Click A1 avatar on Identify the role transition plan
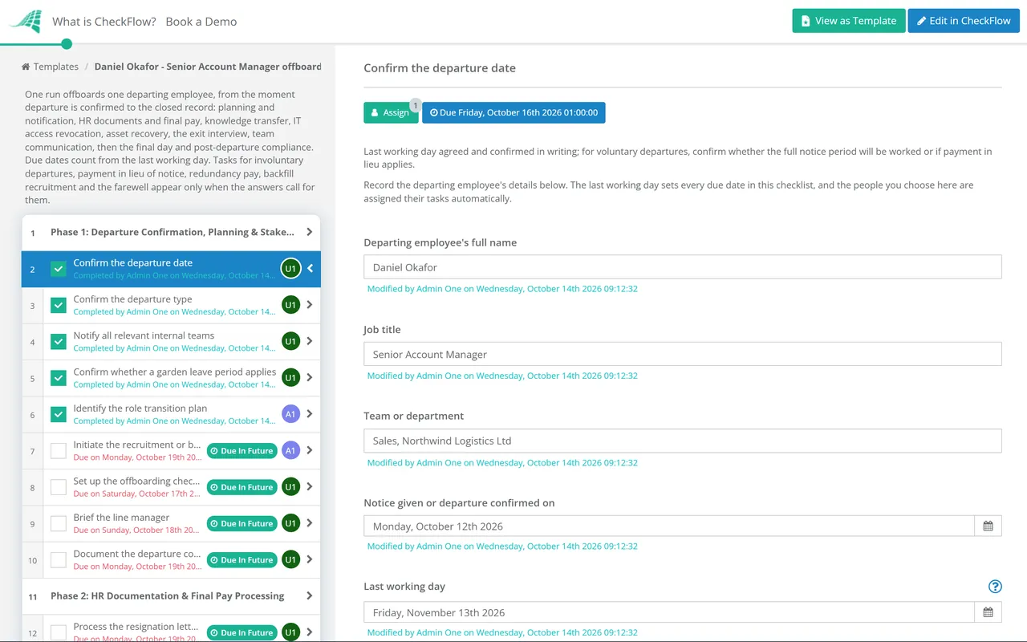Viewport: 1027px width, 642px height. (290, 414)
